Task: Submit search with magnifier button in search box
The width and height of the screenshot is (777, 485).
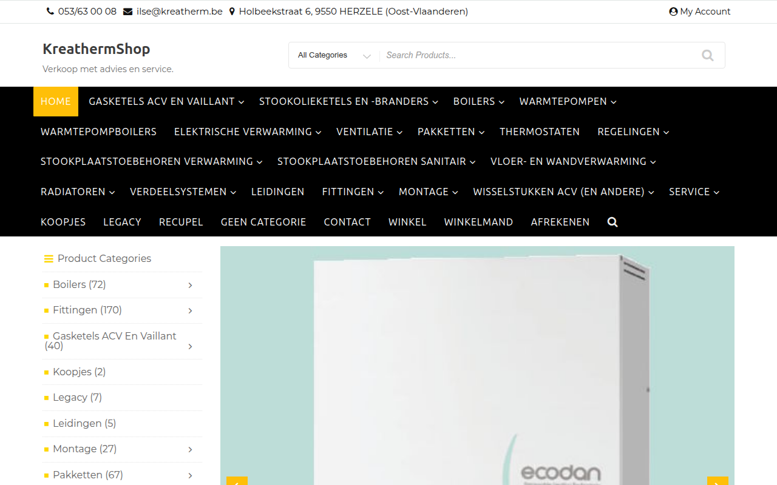Action: [707, 55]
